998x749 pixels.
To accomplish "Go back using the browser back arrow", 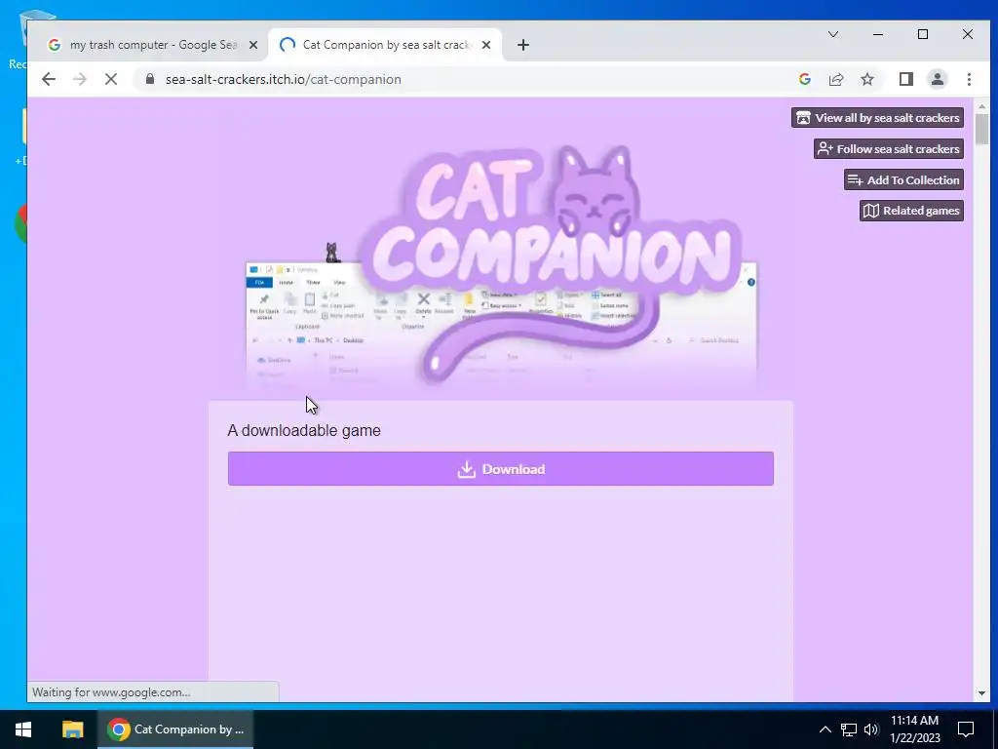I will (x=49, y=79).
